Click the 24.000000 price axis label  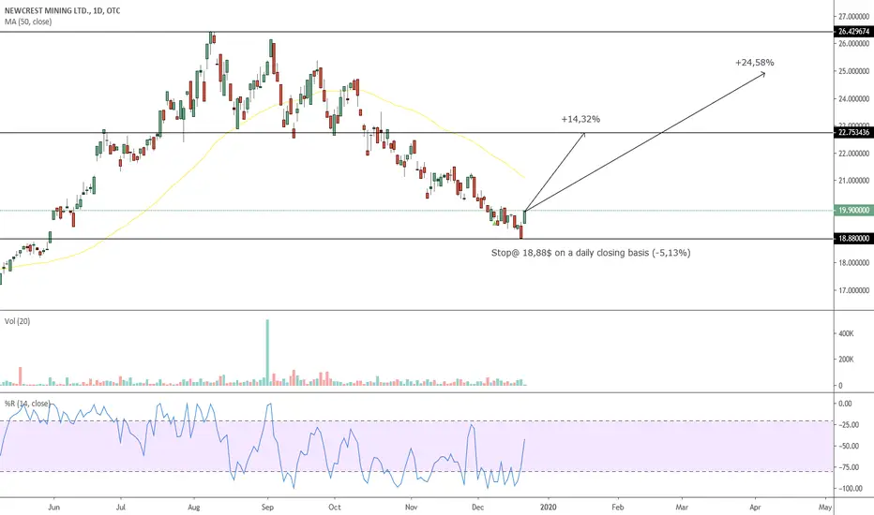click(854, 99)
